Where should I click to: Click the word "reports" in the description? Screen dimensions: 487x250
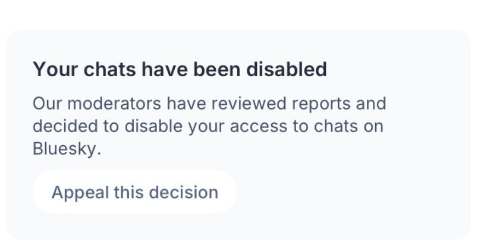pyautogui.click(x=321, y=104)
